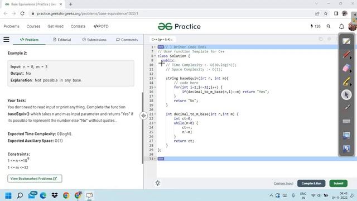The width and height of the screenshot is (357, 201).
Task: Click line 16 if statement code
Action: [x=225, y=92]
